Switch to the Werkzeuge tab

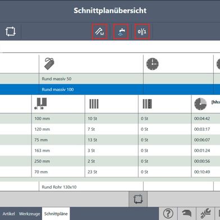coord(30,214)
